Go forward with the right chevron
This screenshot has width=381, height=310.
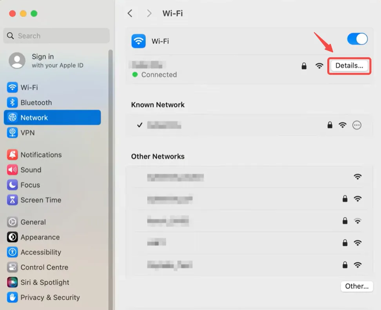pos(149,13)
